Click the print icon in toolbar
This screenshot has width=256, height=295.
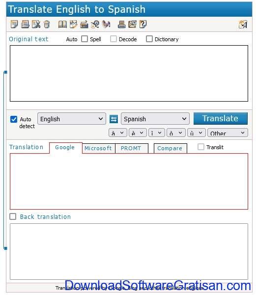121,25
